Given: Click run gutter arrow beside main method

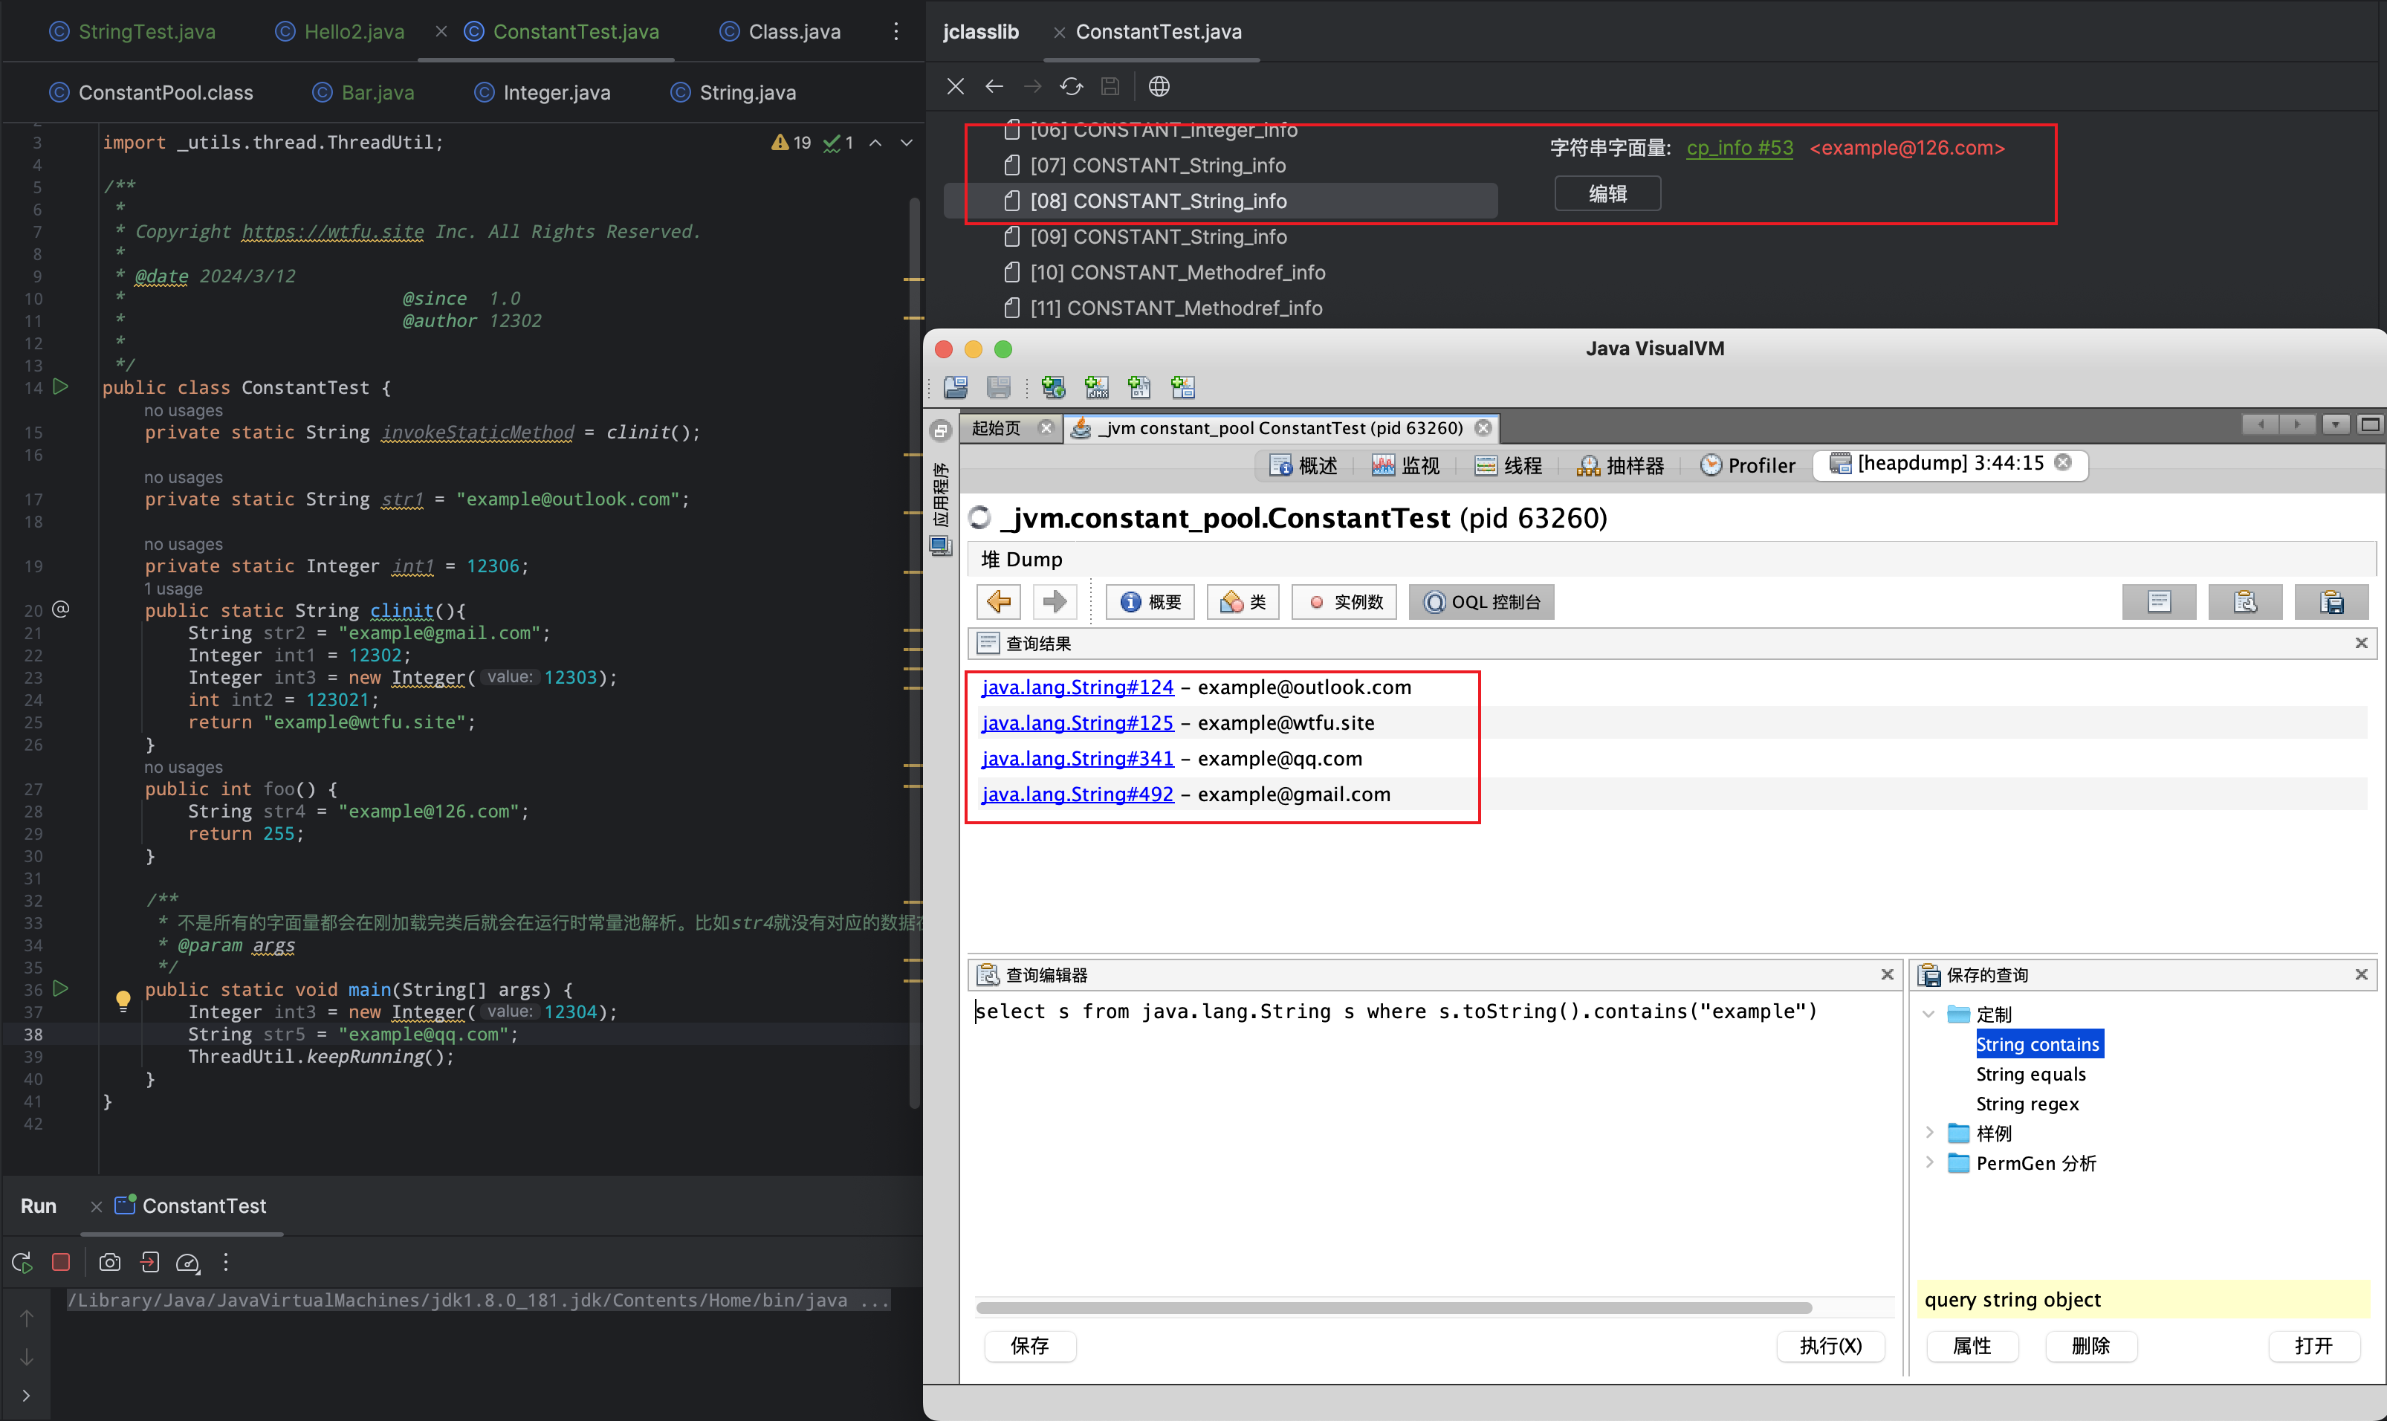Looking at the screenshot, I should coord(60,988).
